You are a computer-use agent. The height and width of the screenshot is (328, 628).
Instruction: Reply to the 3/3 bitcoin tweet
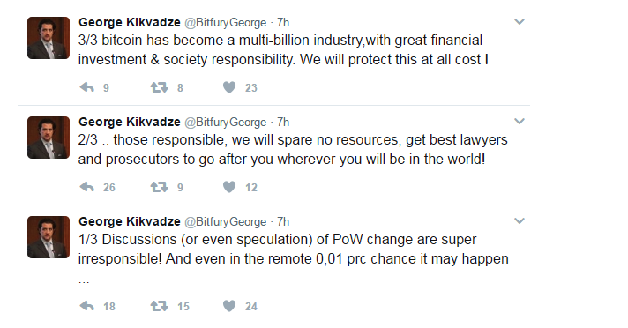pos(87,87)
